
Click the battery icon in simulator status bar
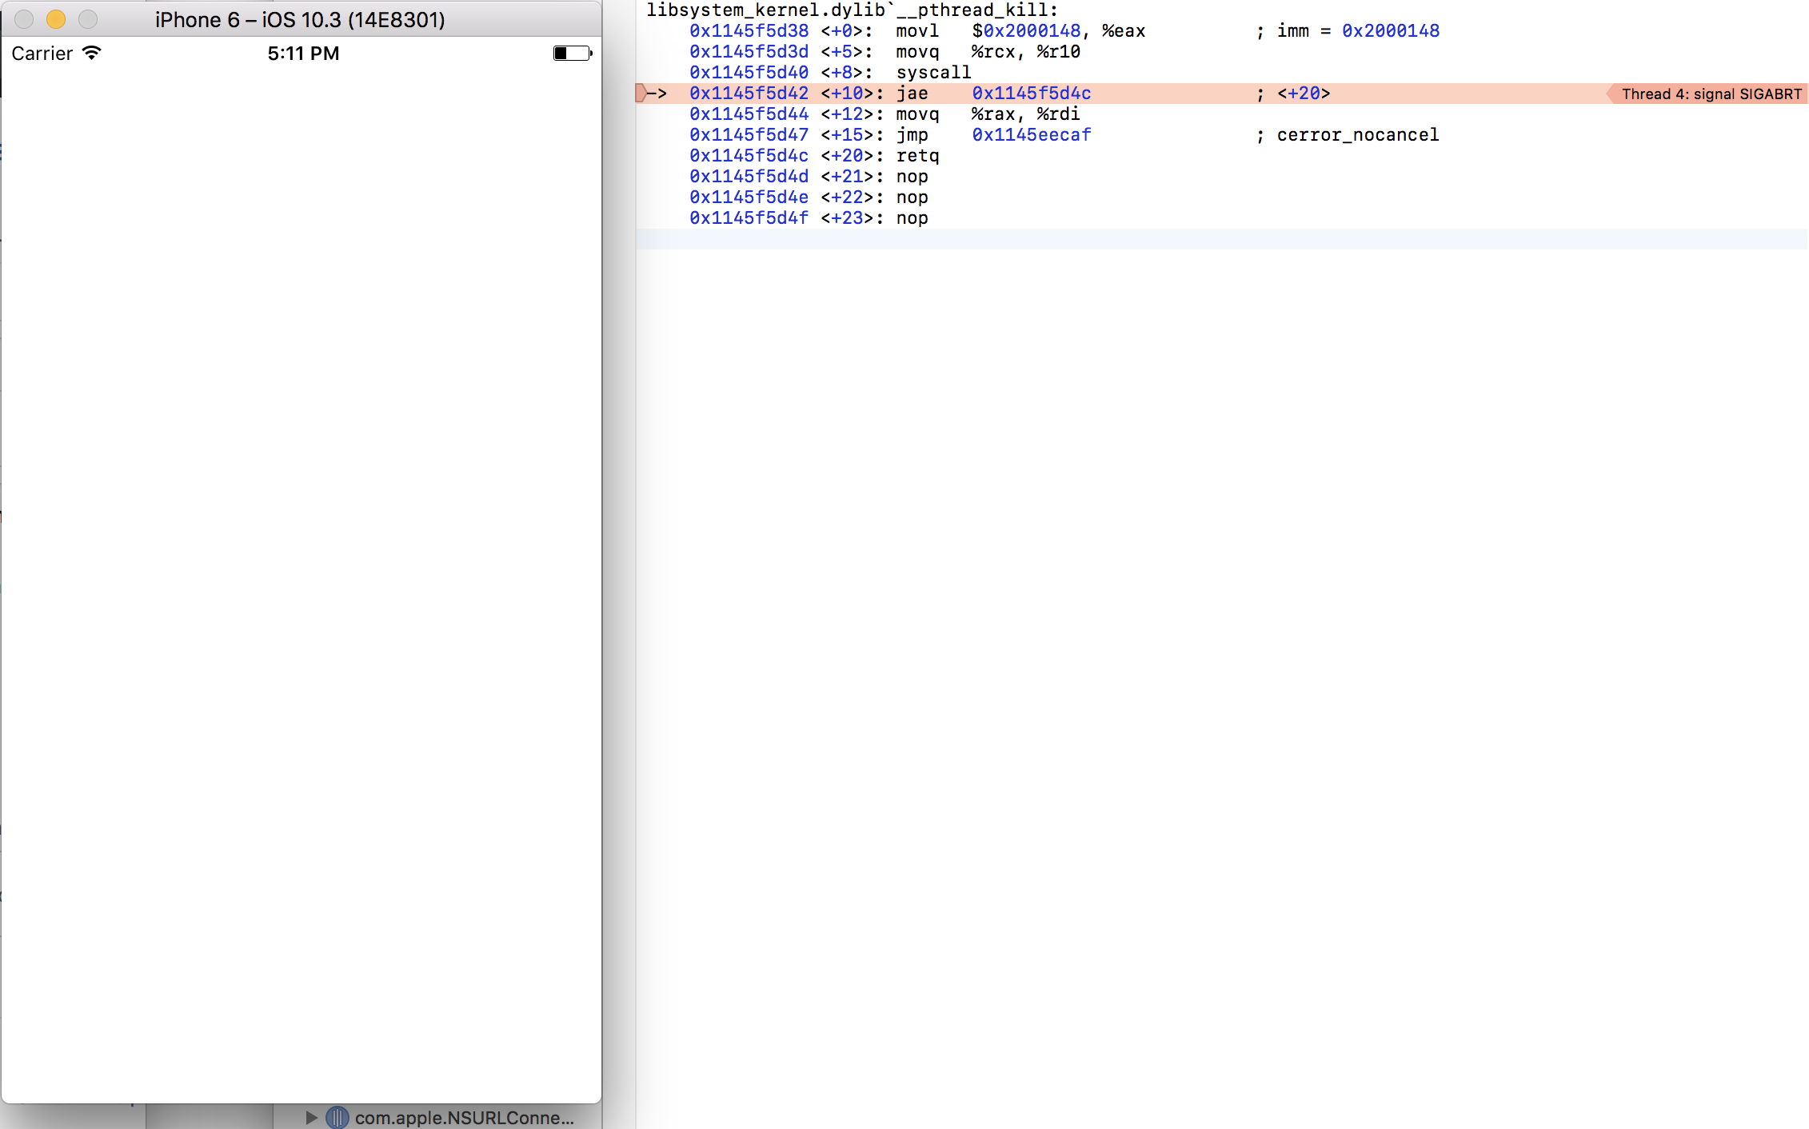[x=572, y=54]
